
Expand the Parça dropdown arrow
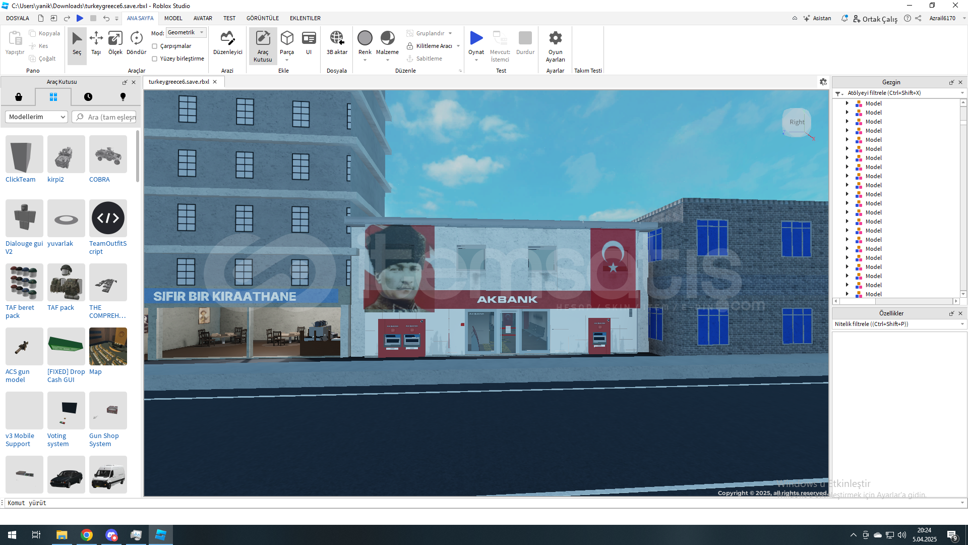287,60
